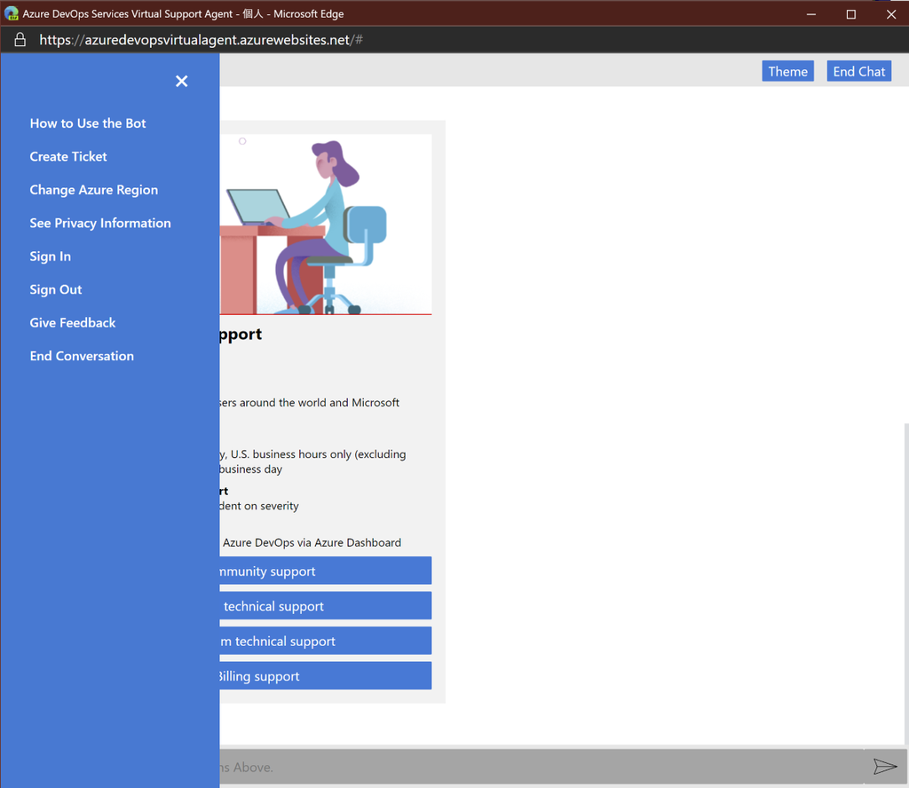Image resolution: width=909 pixels, height=788 pixels.
Task: Click the Theme button
Action: tap(788, 71)
